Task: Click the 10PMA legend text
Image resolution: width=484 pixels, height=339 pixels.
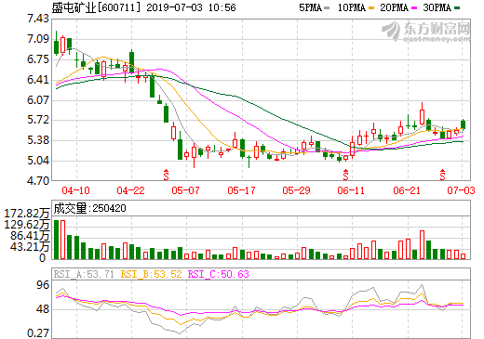Action: coord(352,7)
